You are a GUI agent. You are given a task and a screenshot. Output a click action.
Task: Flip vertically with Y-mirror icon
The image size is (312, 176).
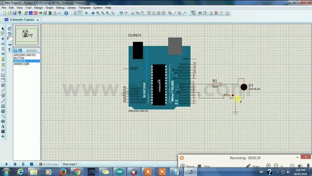click(x=9, y=50)
